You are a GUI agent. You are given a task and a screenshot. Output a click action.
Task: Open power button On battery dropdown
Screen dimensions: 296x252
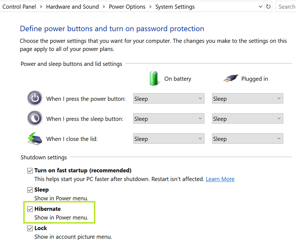click(x=168, y=99)
